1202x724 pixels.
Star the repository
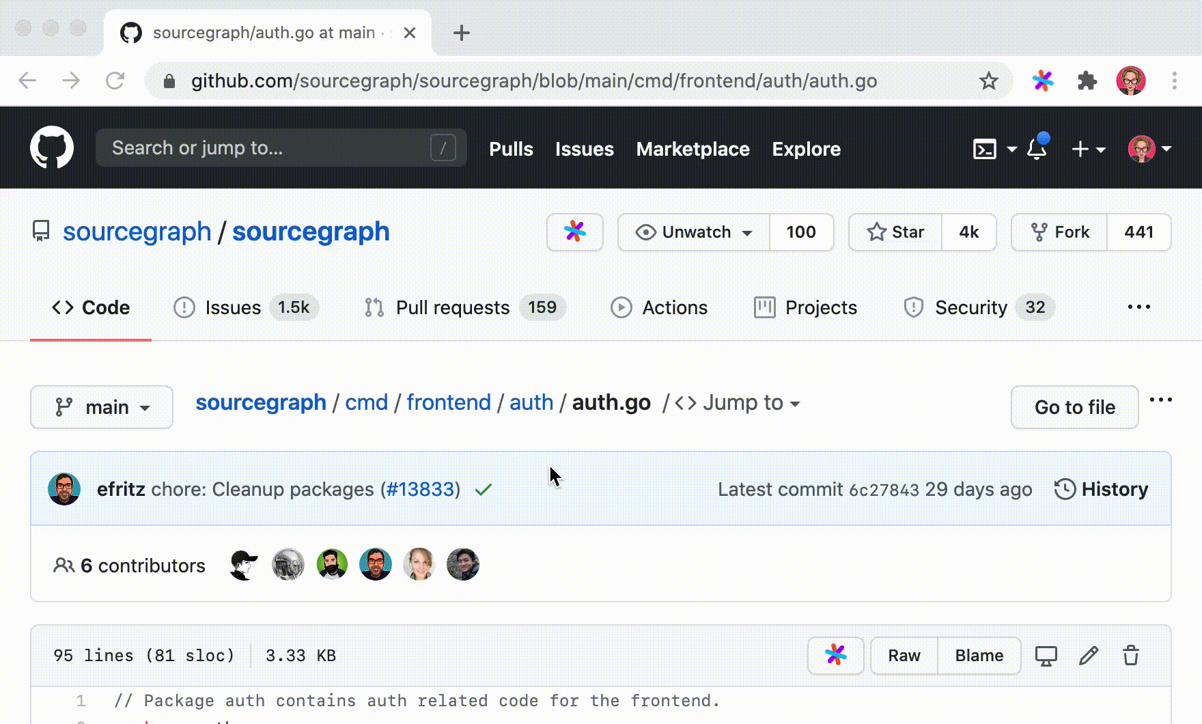tap(895, 232)
